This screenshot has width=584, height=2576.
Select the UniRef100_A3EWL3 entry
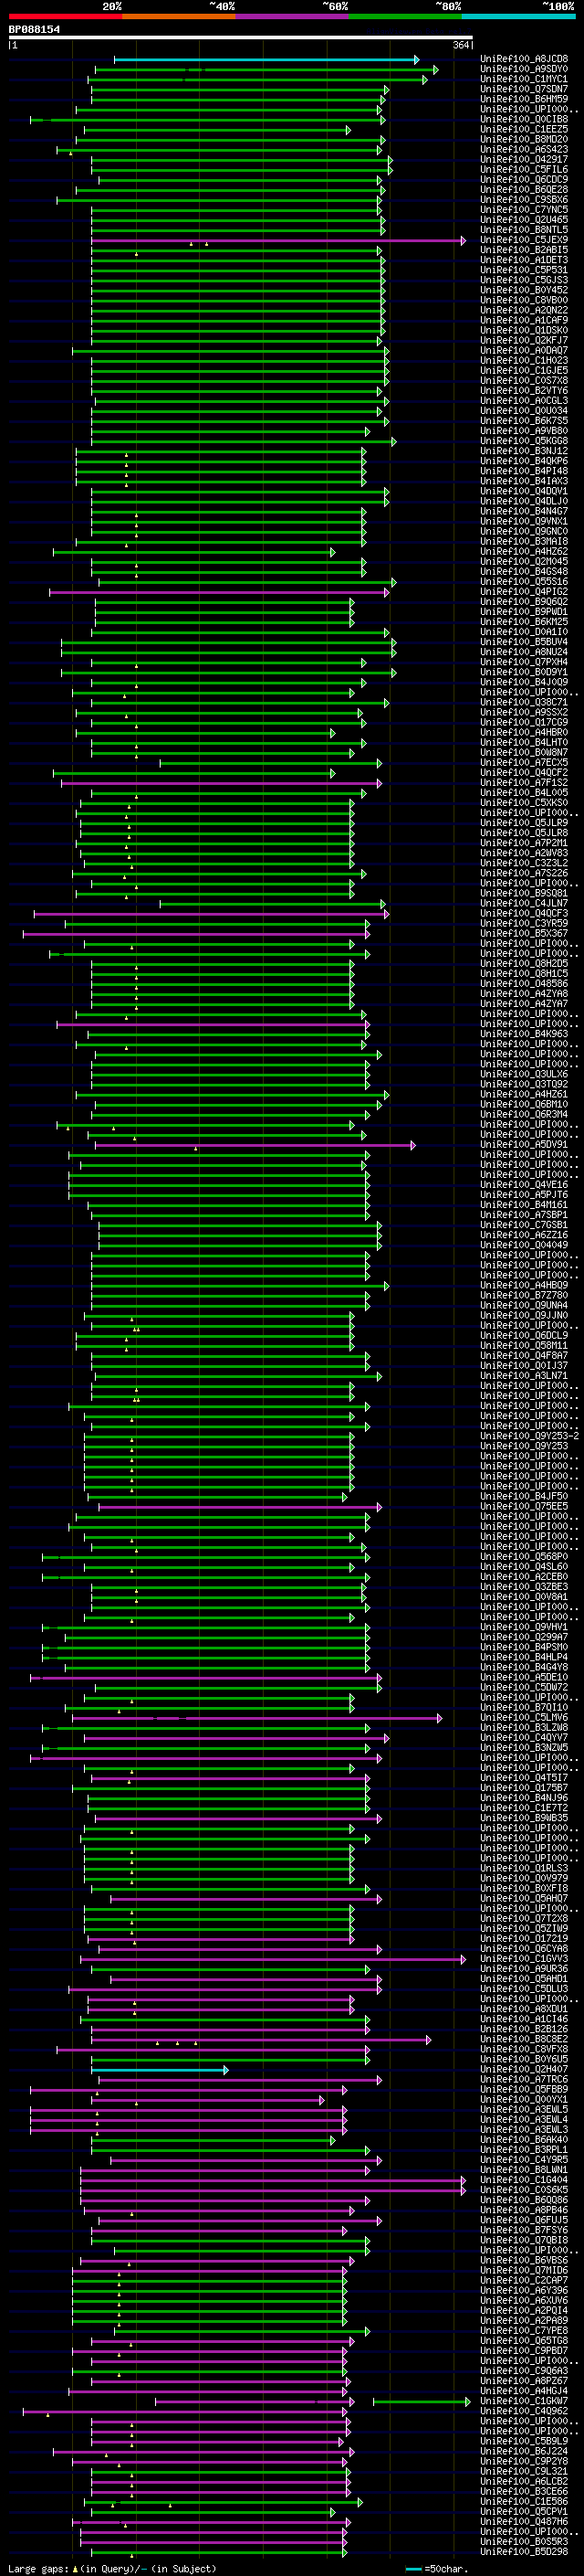(x=524, y=2130)
